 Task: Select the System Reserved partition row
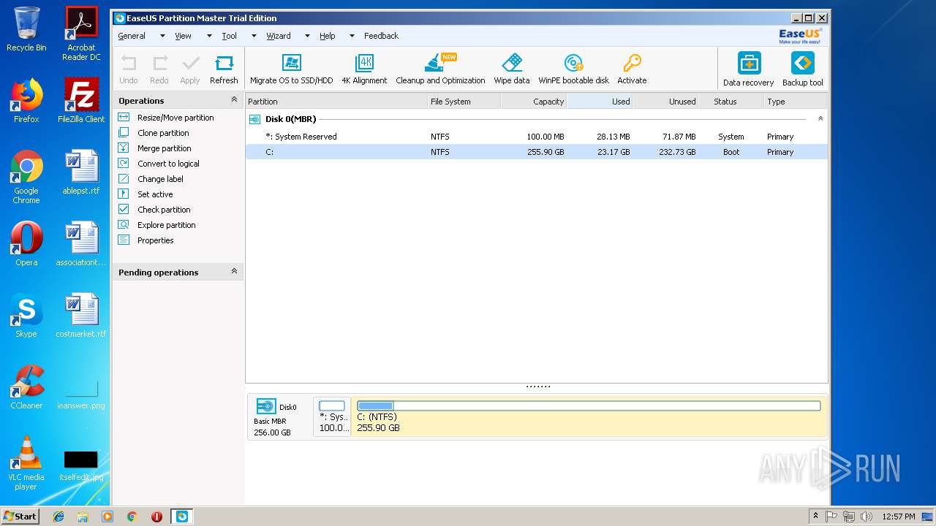537,137
